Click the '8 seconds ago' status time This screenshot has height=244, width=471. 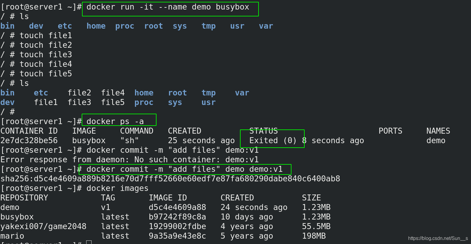click(333, 140)
